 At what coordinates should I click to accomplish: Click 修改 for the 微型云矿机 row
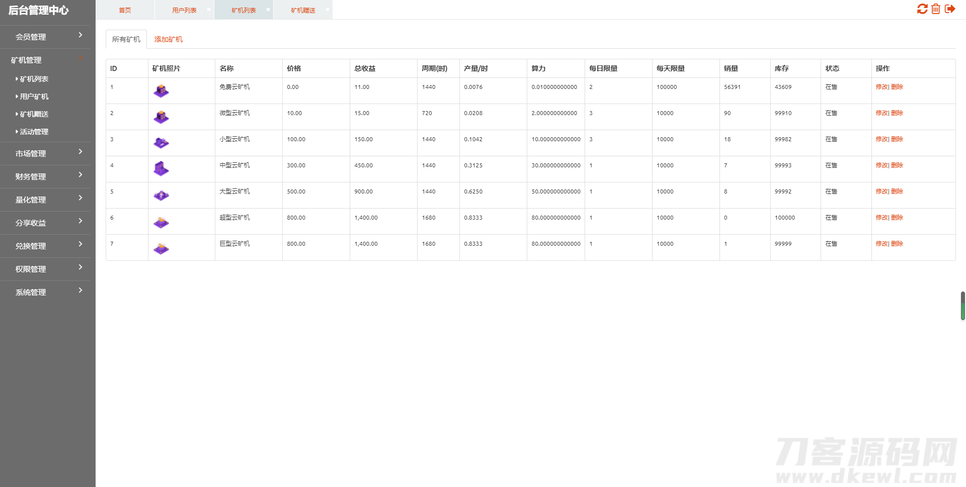881,113
